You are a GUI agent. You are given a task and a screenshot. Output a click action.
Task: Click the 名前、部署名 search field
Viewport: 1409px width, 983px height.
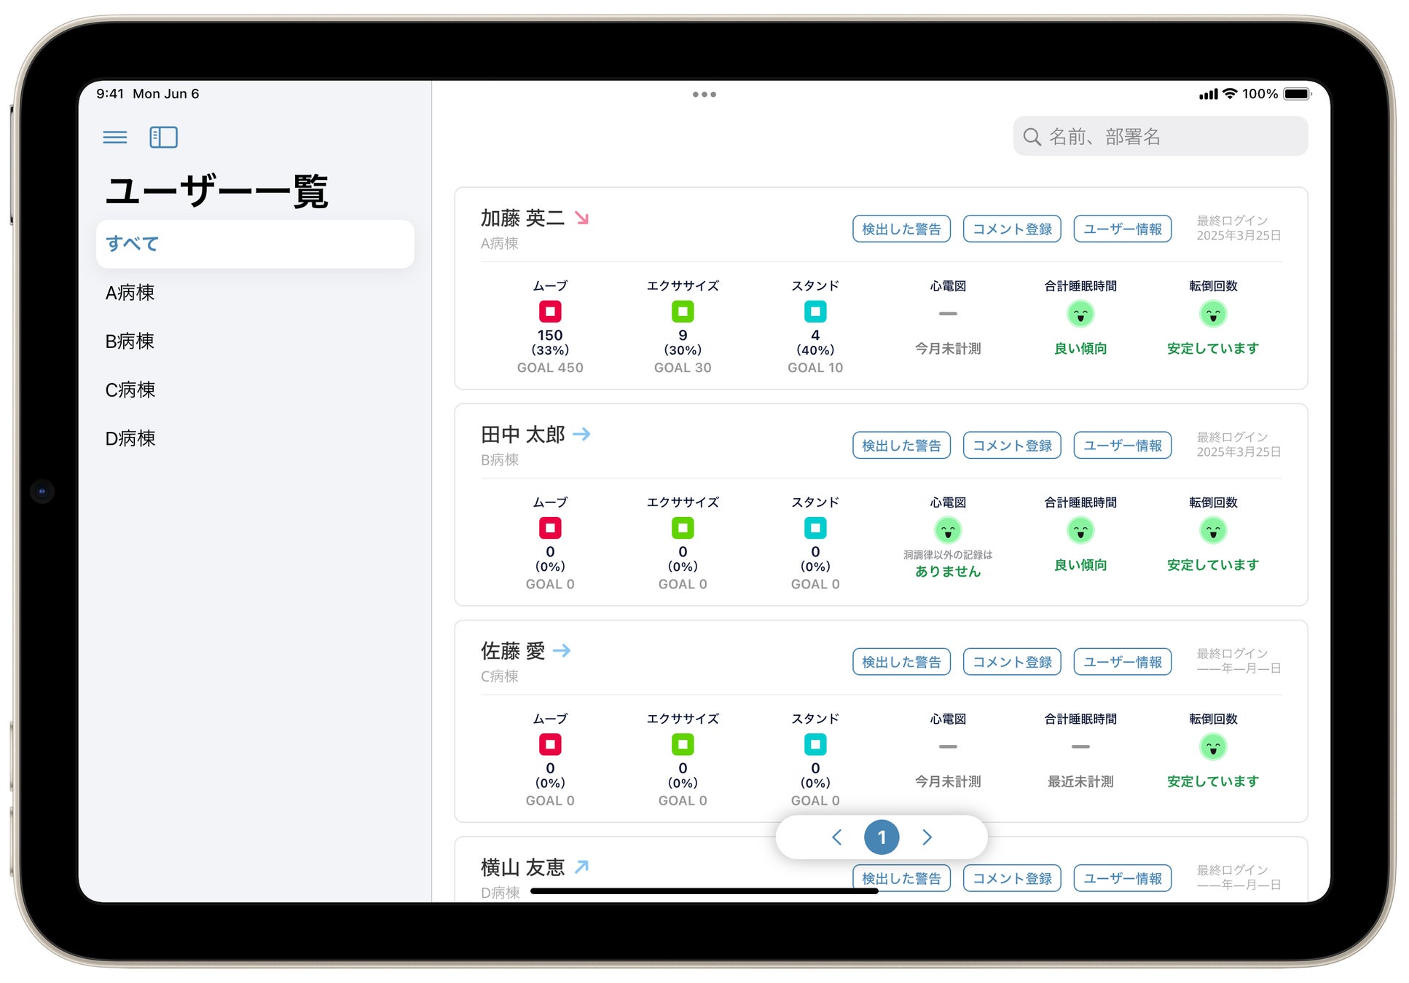1160,136
